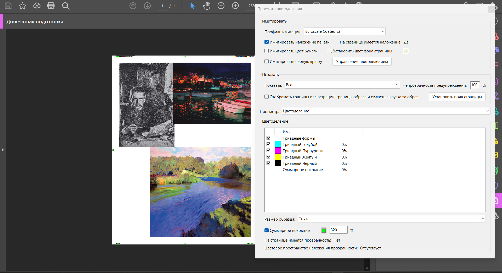Click the river landscape painting image
502x273 pixels.
tap(200, 192)
